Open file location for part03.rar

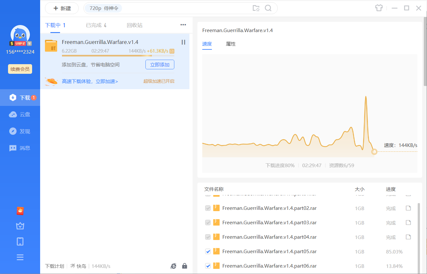[x=408, y=223]
